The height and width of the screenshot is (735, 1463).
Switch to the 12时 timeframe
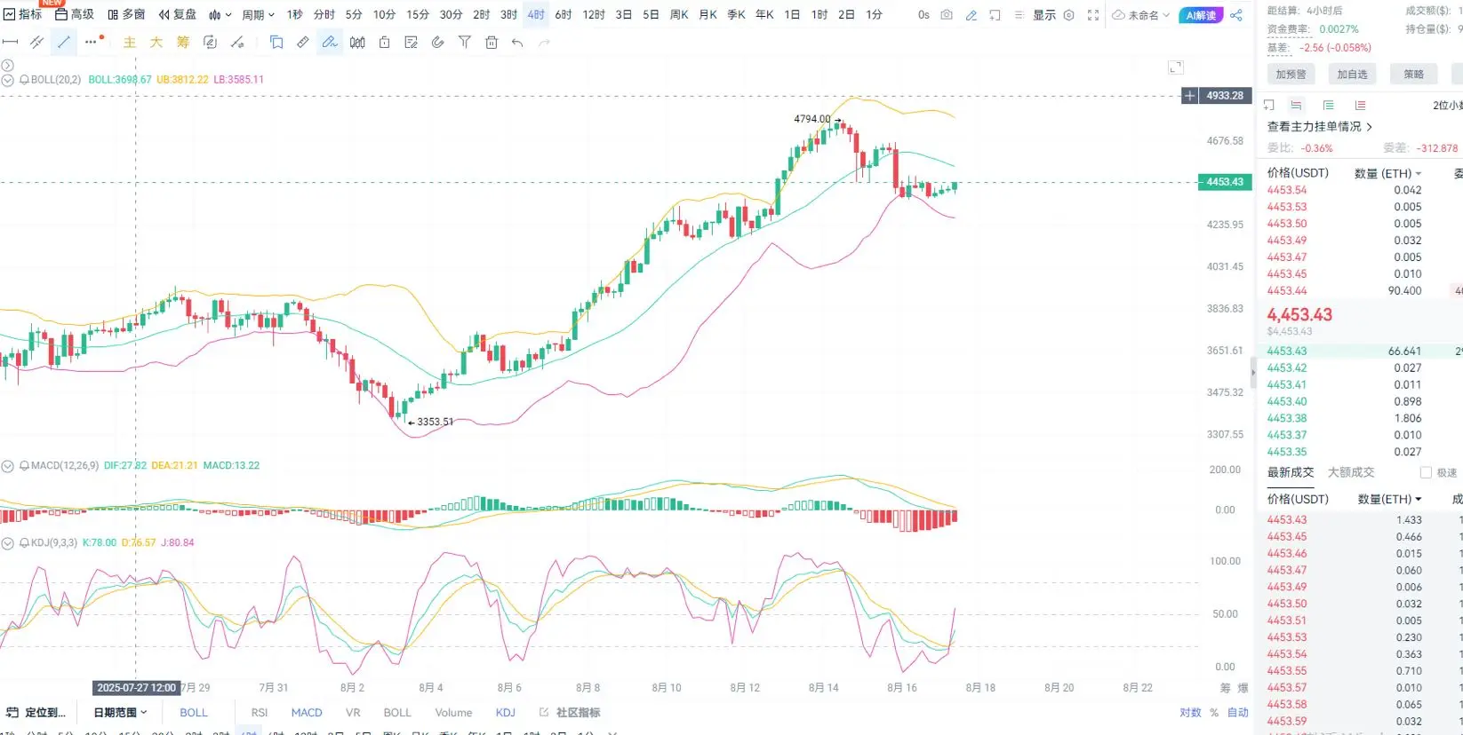594,15
